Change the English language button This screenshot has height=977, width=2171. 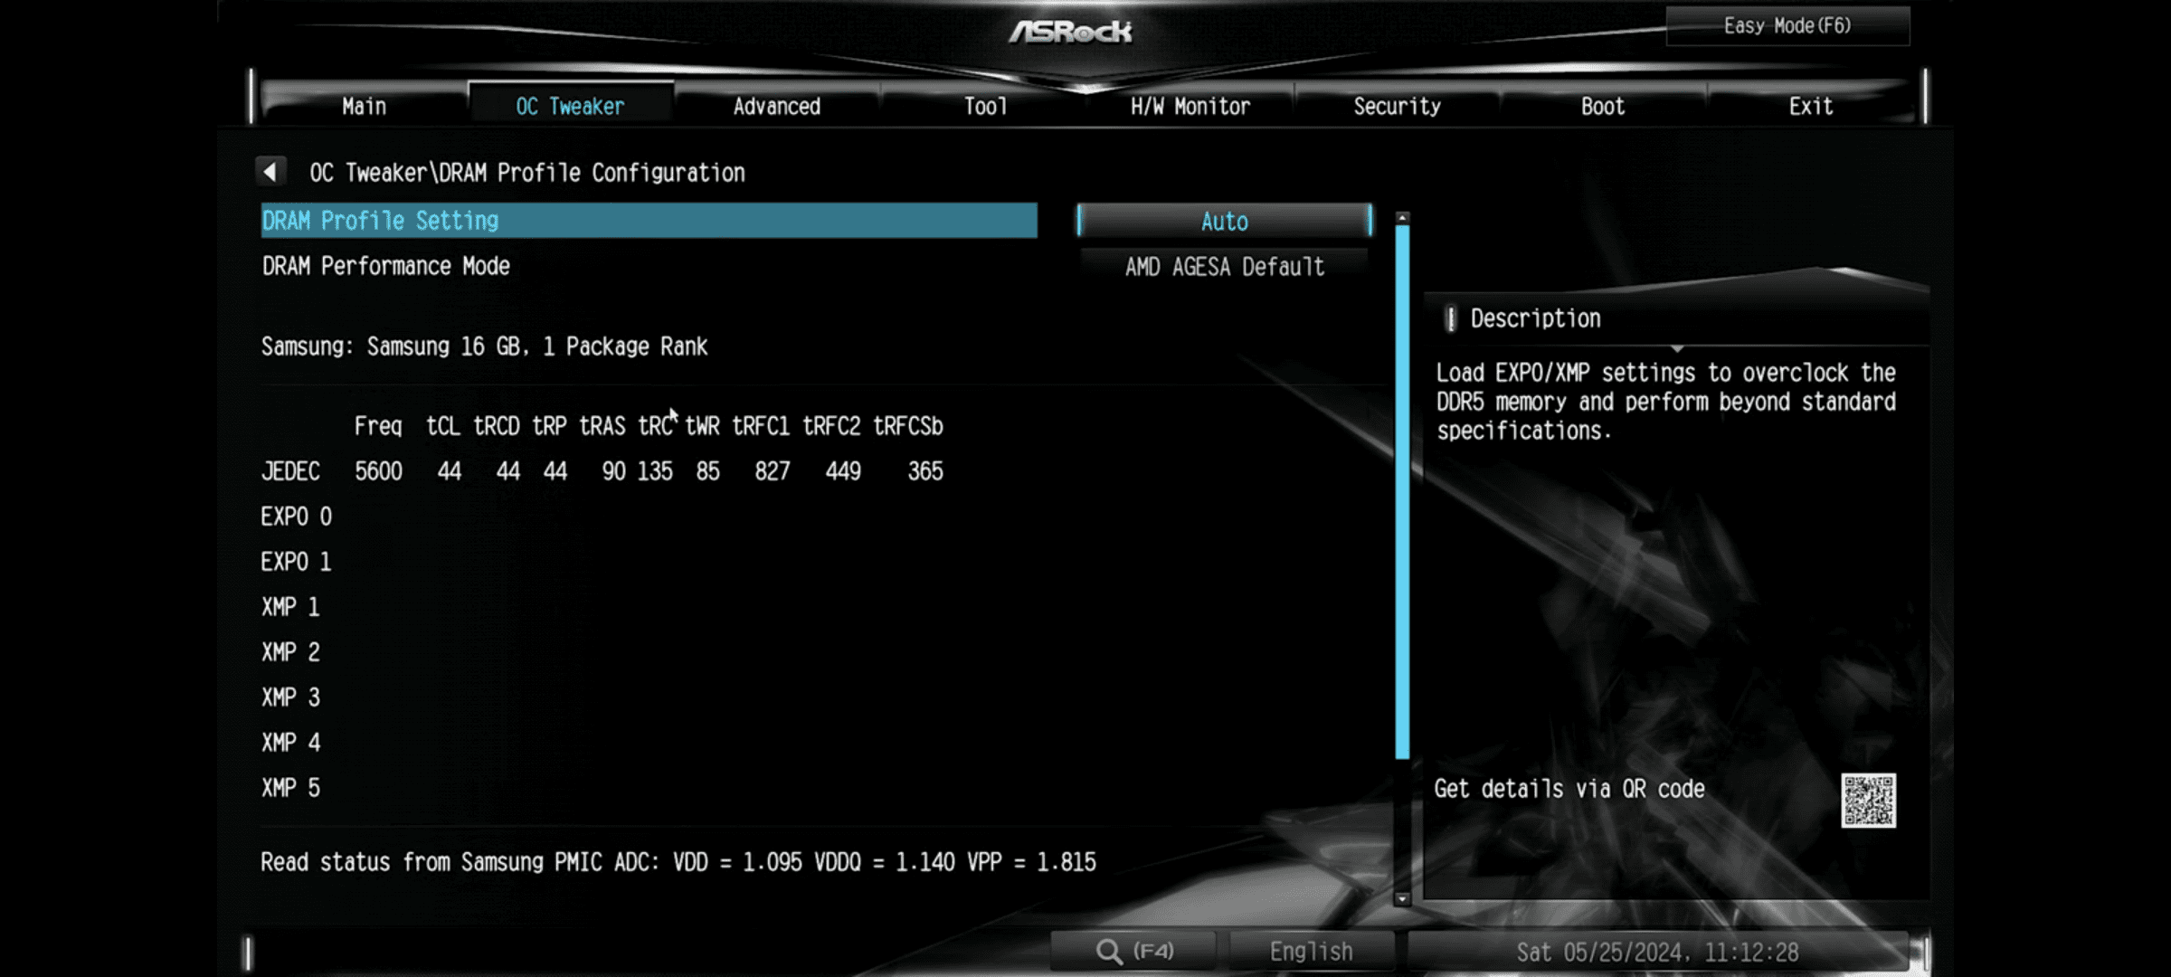(1311, 952)
